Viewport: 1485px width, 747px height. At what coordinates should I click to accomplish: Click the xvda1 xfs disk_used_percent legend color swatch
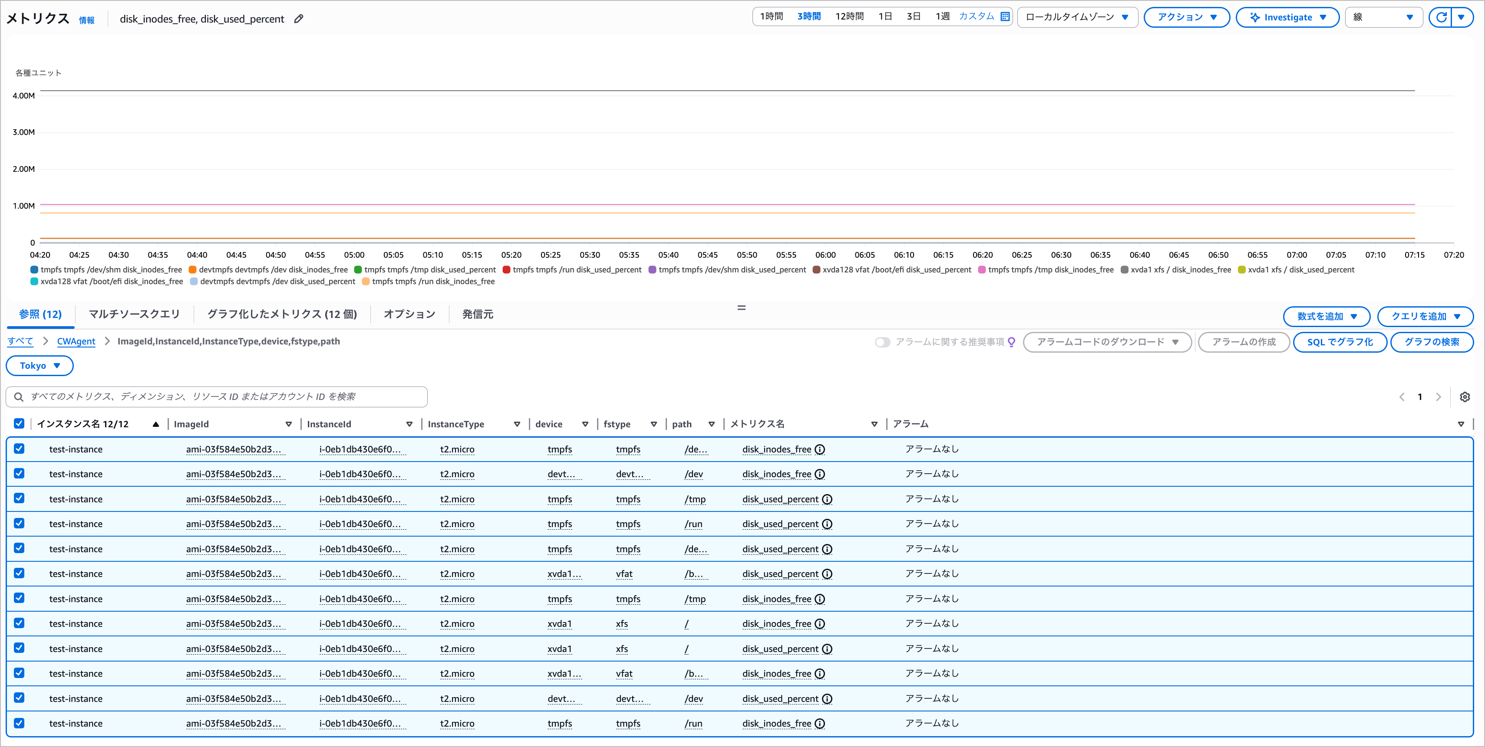pyautogui.click(x=1242, y=269)
